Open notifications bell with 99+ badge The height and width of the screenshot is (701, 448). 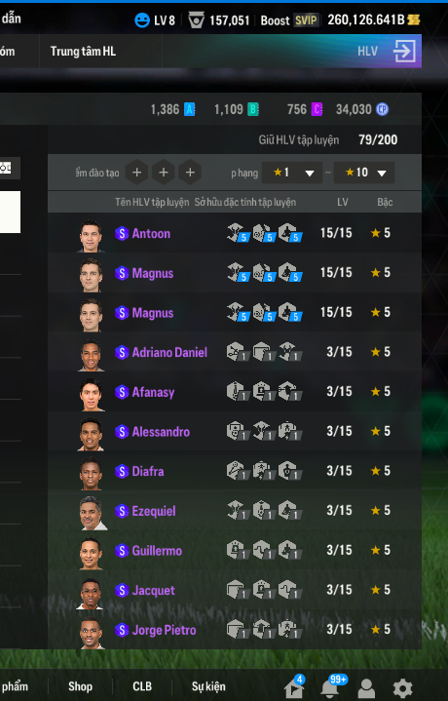[x=330, y=687]
